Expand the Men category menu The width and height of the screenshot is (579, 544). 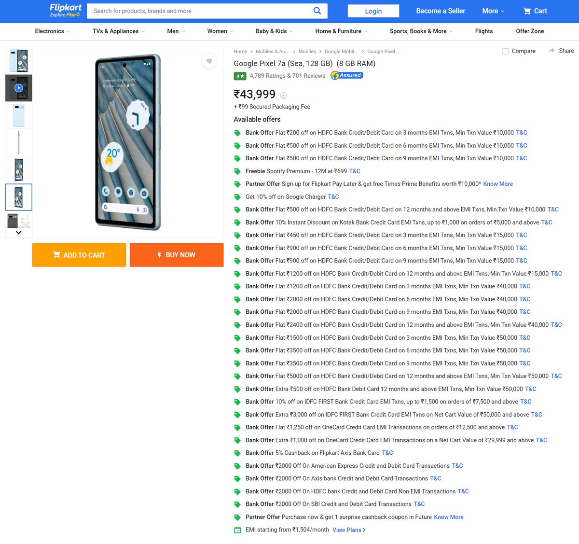click(176, 31)
